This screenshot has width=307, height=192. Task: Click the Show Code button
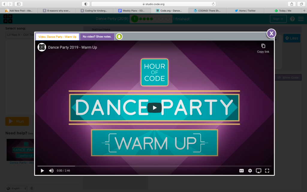pos(288,77)
